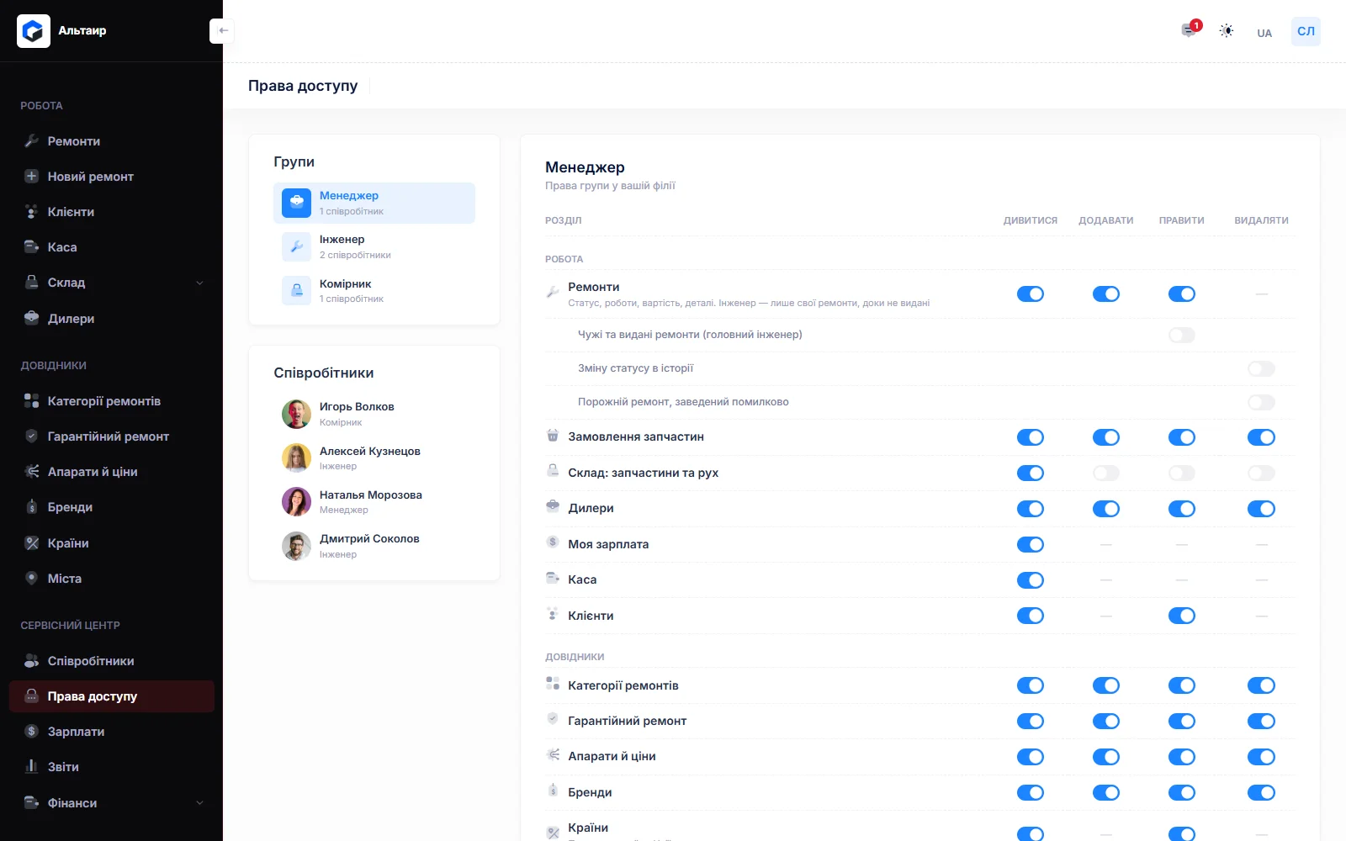Click the Новий ремонт plus icon
The image size is (1346, 841).
coord(32,177)
